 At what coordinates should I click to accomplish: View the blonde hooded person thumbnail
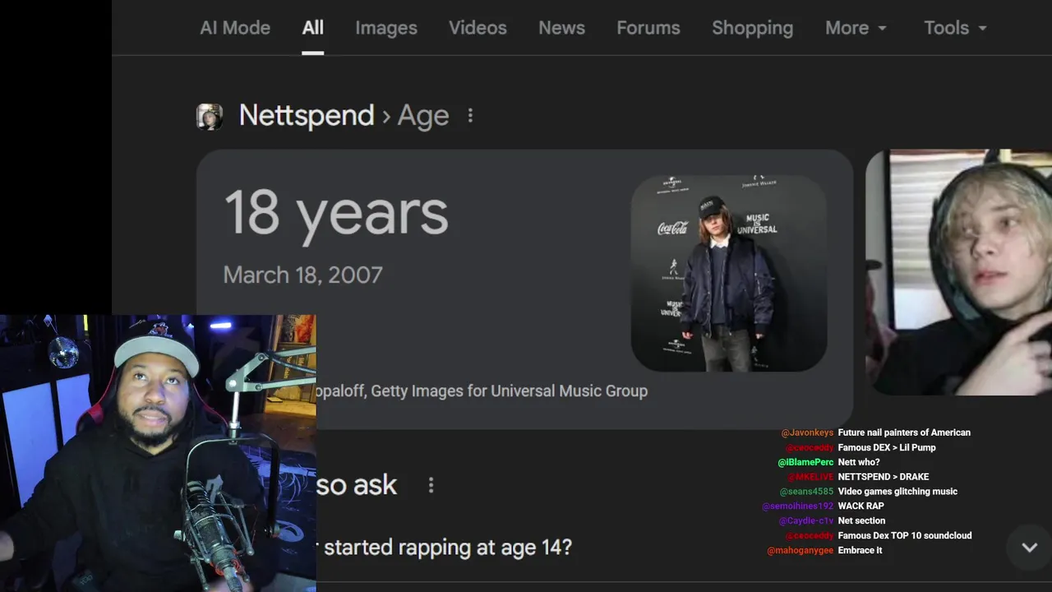click(958, 273)
